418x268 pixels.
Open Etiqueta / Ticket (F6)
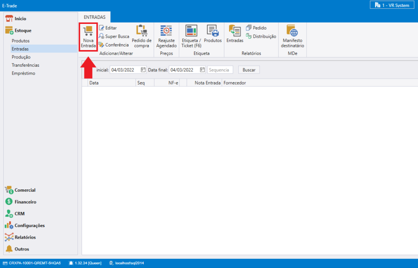pyautogui.click(x=191, y=36)
